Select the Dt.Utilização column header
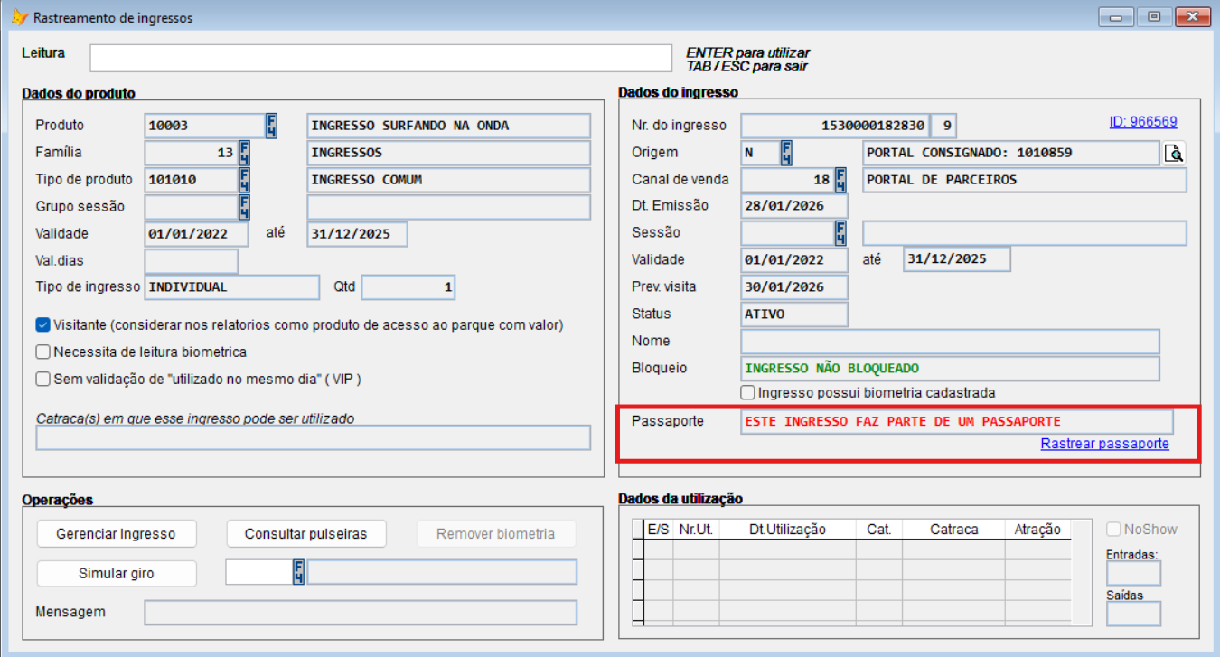The width and height of the screenshot is (1220, 657). click(x=787, y=530)
